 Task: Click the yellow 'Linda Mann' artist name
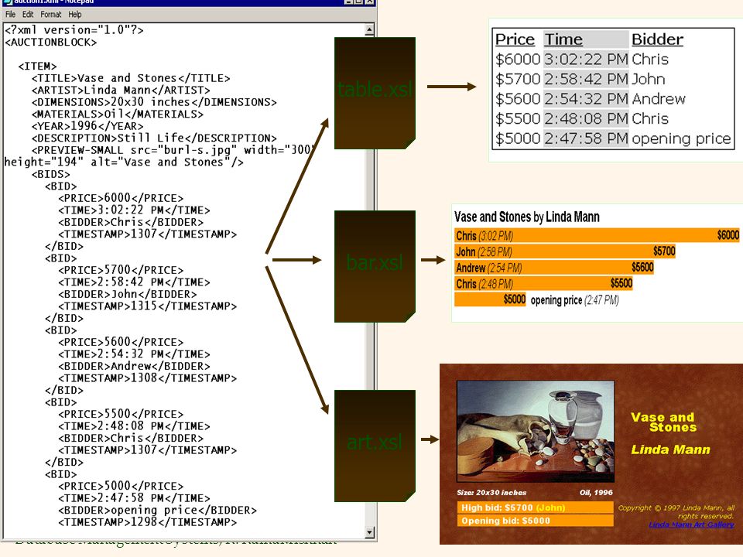coord(670,449)
